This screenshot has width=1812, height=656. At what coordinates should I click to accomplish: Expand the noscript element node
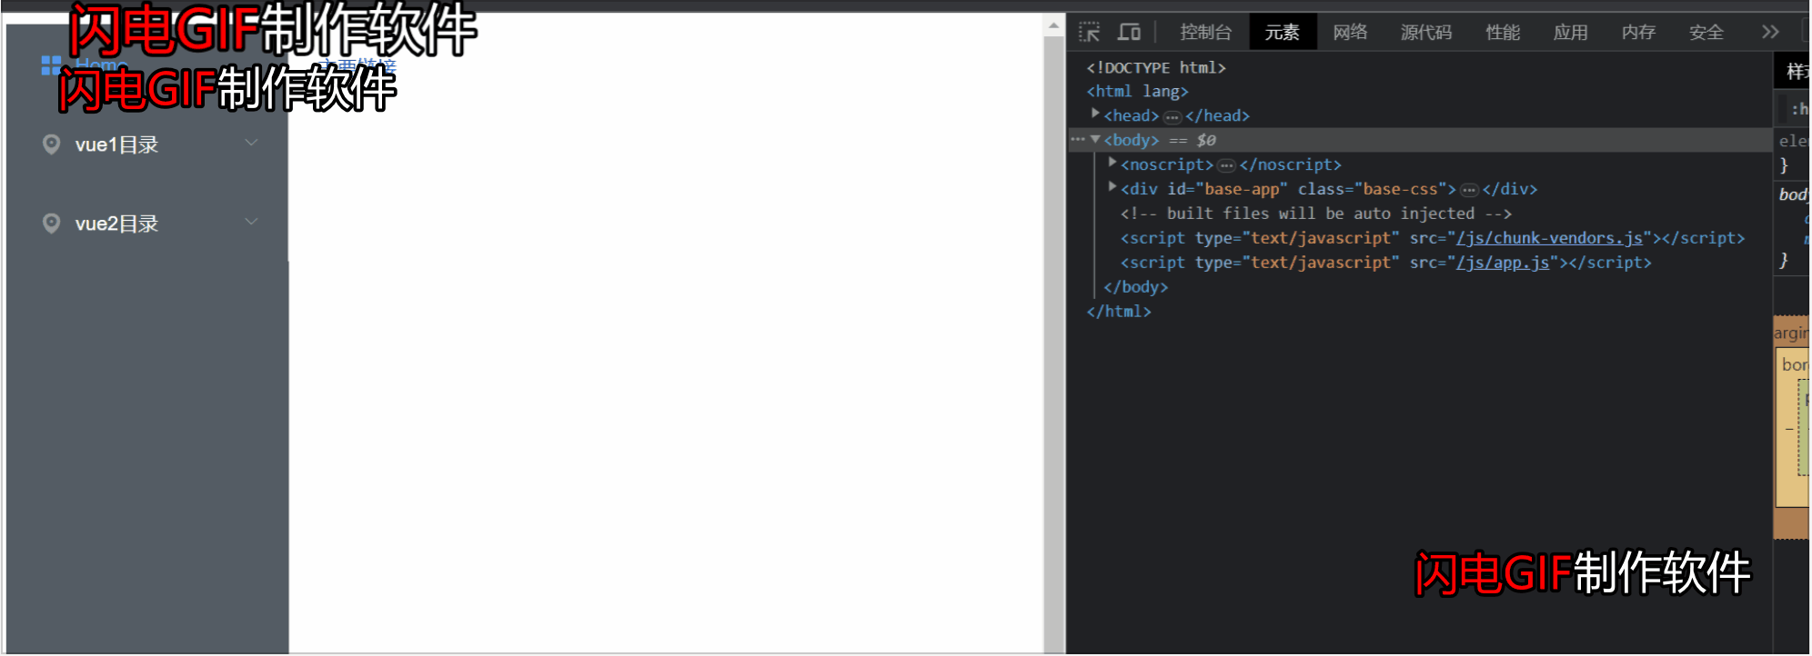click(1112, 163)
